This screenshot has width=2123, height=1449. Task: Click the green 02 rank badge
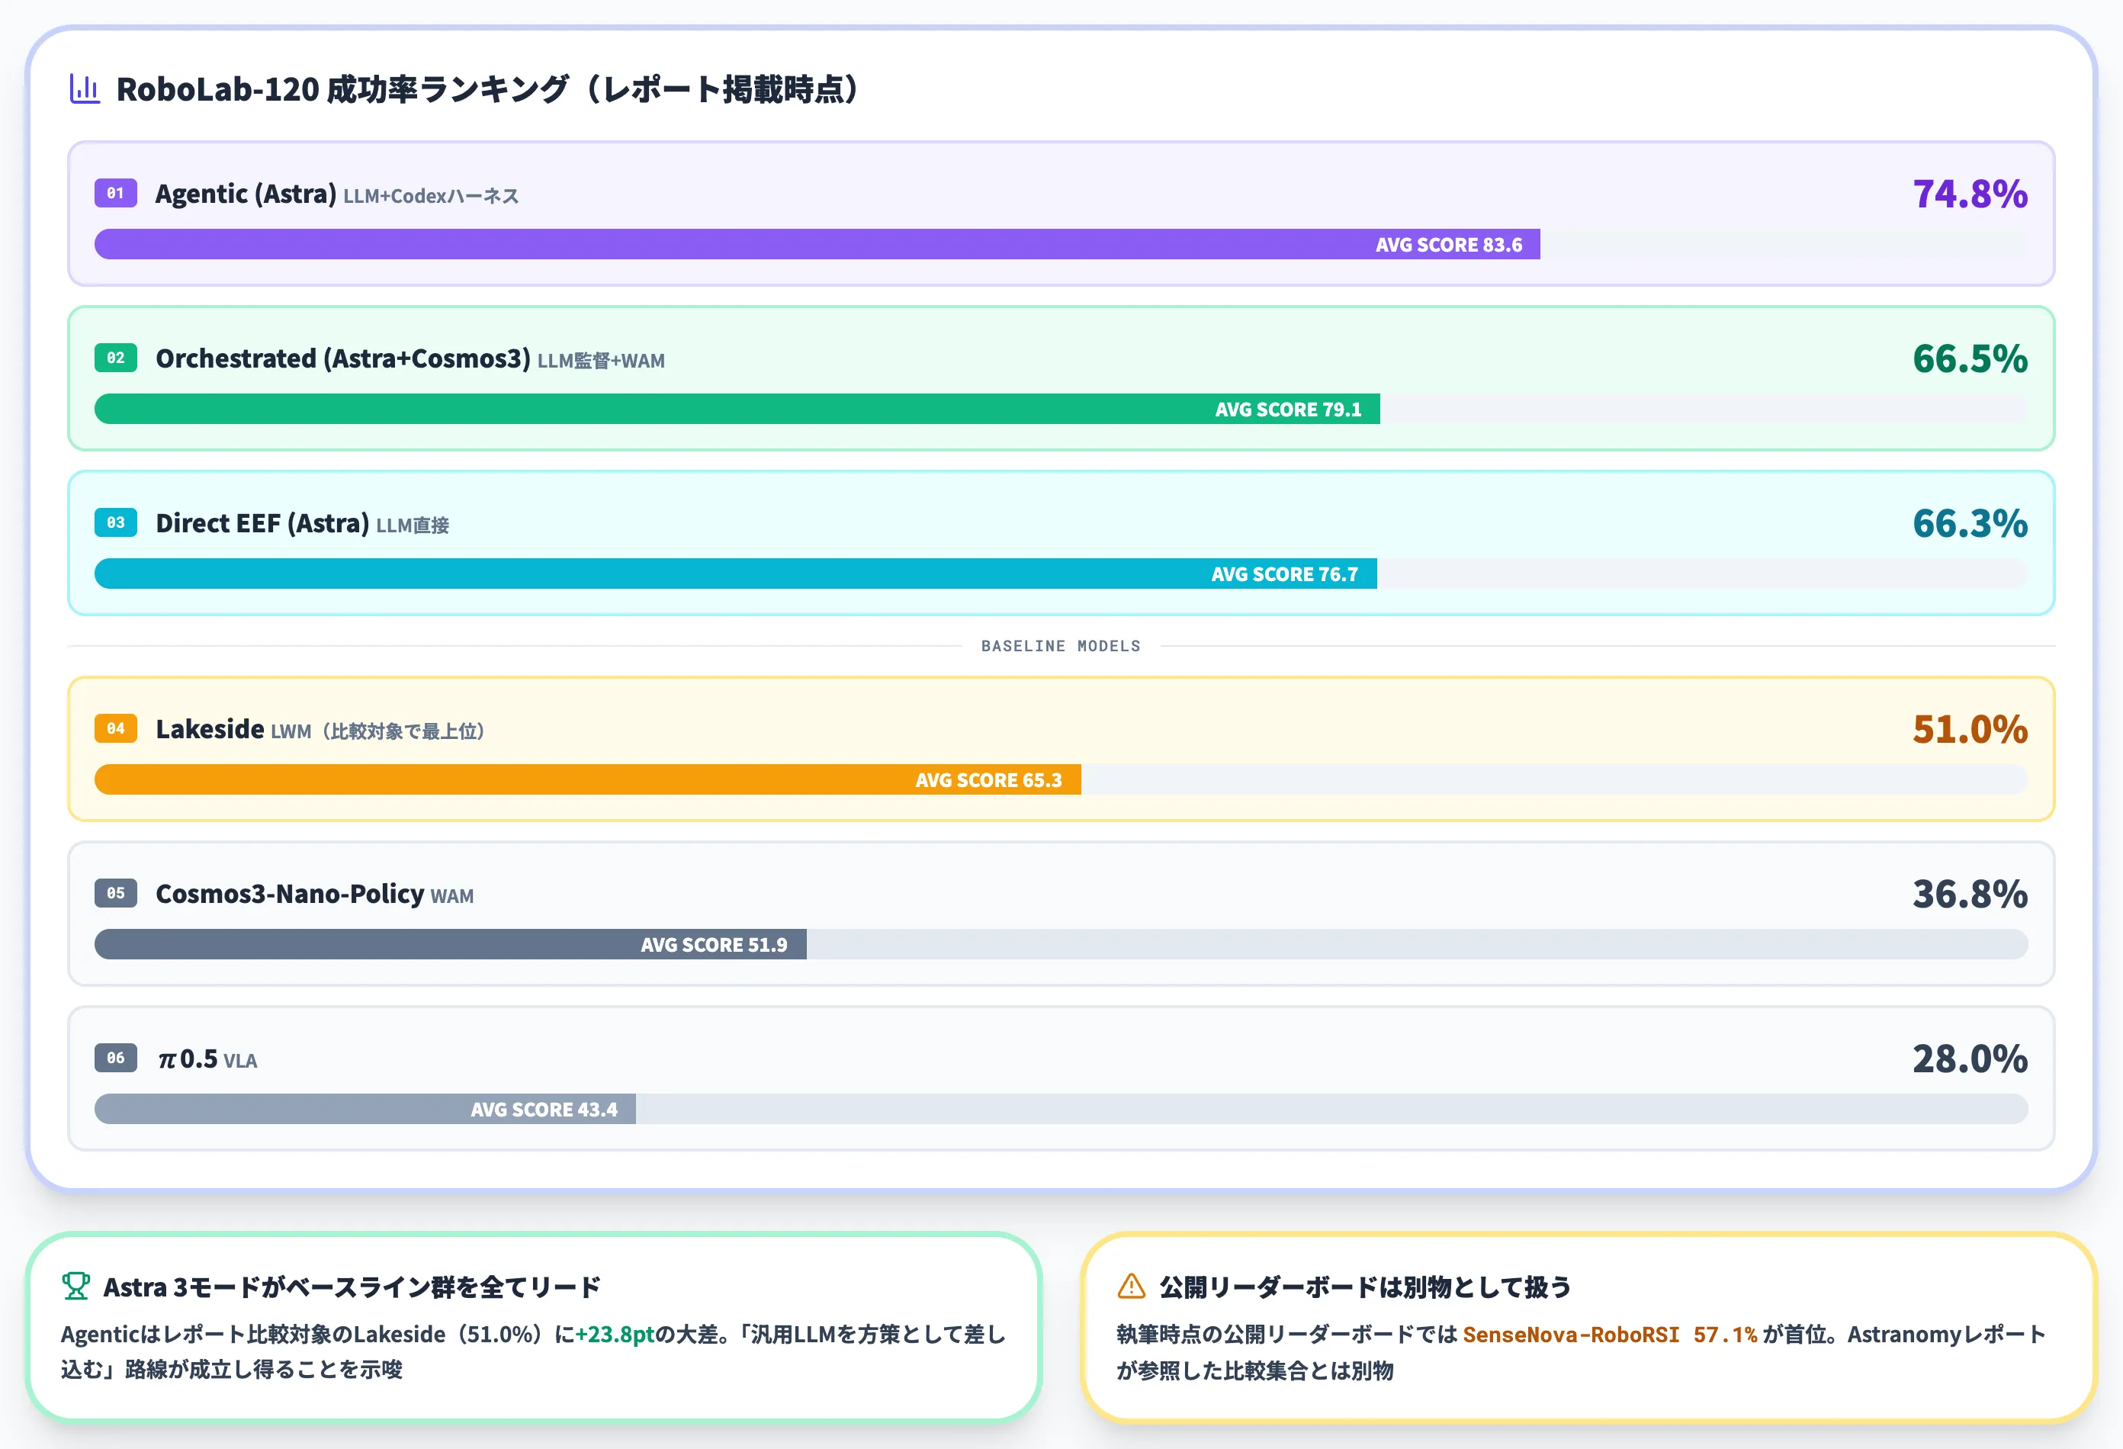tap(115, 357)
